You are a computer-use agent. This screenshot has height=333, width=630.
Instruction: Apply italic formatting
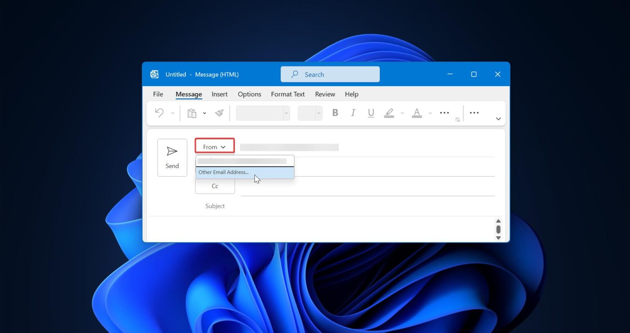[353, 113]
